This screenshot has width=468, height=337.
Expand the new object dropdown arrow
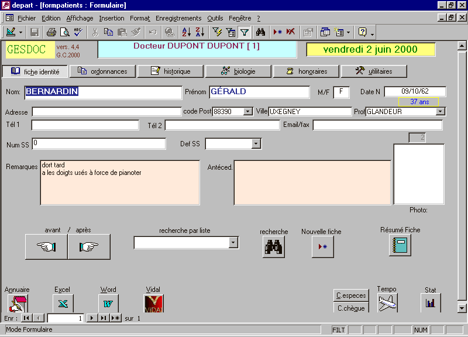pyautogui.click(x=348, y=32)
